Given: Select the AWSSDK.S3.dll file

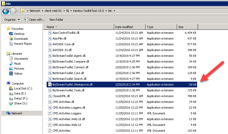Looking at the screenshot, I should (x=62, y=50).
